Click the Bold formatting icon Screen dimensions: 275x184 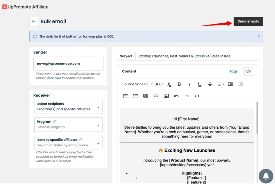click(179, 84)
